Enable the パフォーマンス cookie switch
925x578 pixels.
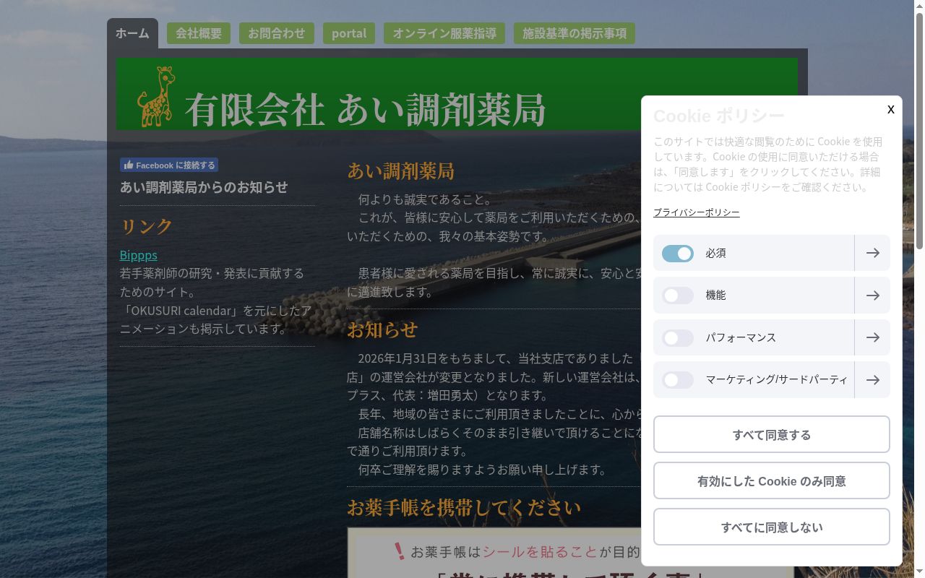coord(678,338)
